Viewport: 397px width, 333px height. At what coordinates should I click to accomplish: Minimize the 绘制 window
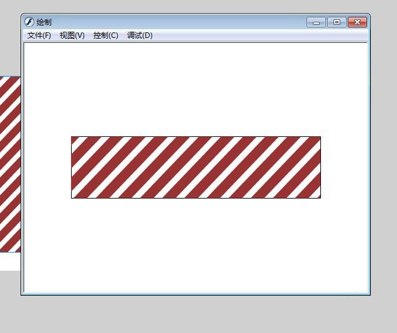coord(316,22)
